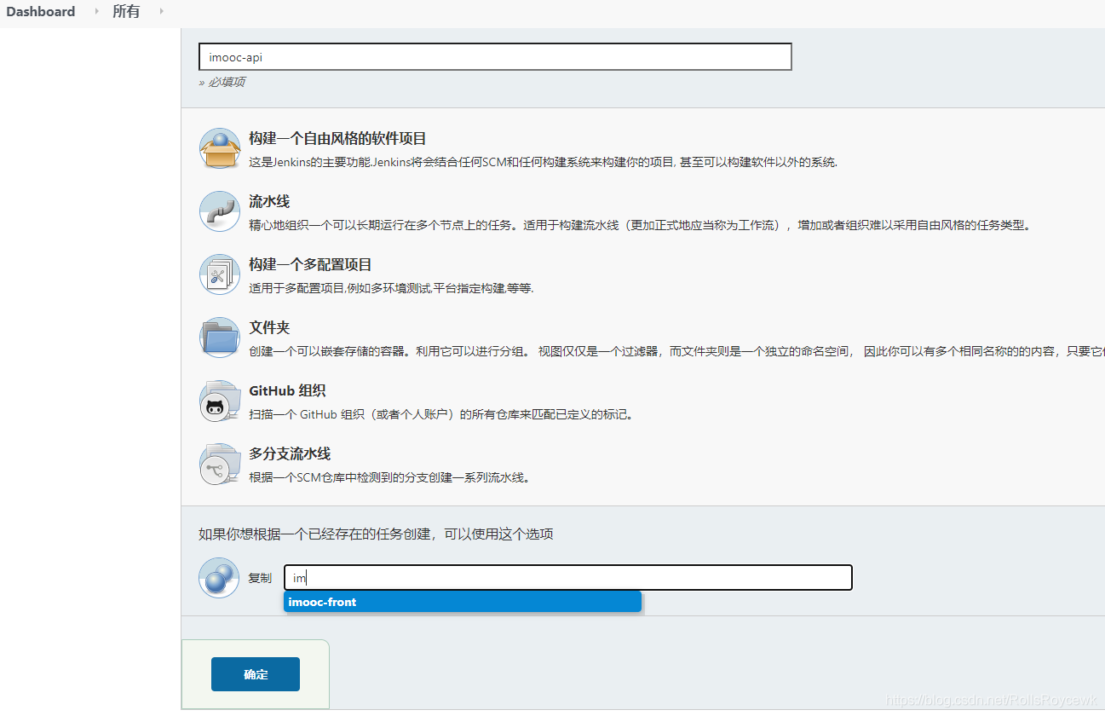
Task: Select imooc-front autocomplete suggestion
Action: pyautogui.click(x=463, y=602)
